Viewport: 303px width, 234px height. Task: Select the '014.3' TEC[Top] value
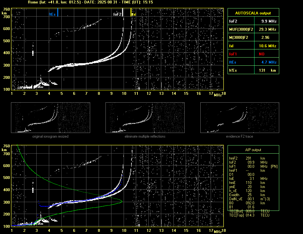click(x=250, y=215)
